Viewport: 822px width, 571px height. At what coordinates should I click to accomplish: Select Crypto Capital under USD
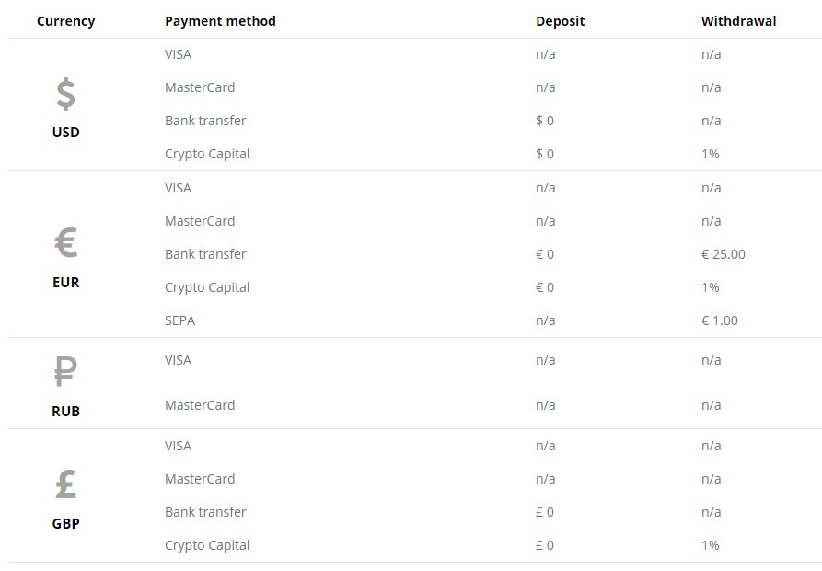(x=207, y=154)
